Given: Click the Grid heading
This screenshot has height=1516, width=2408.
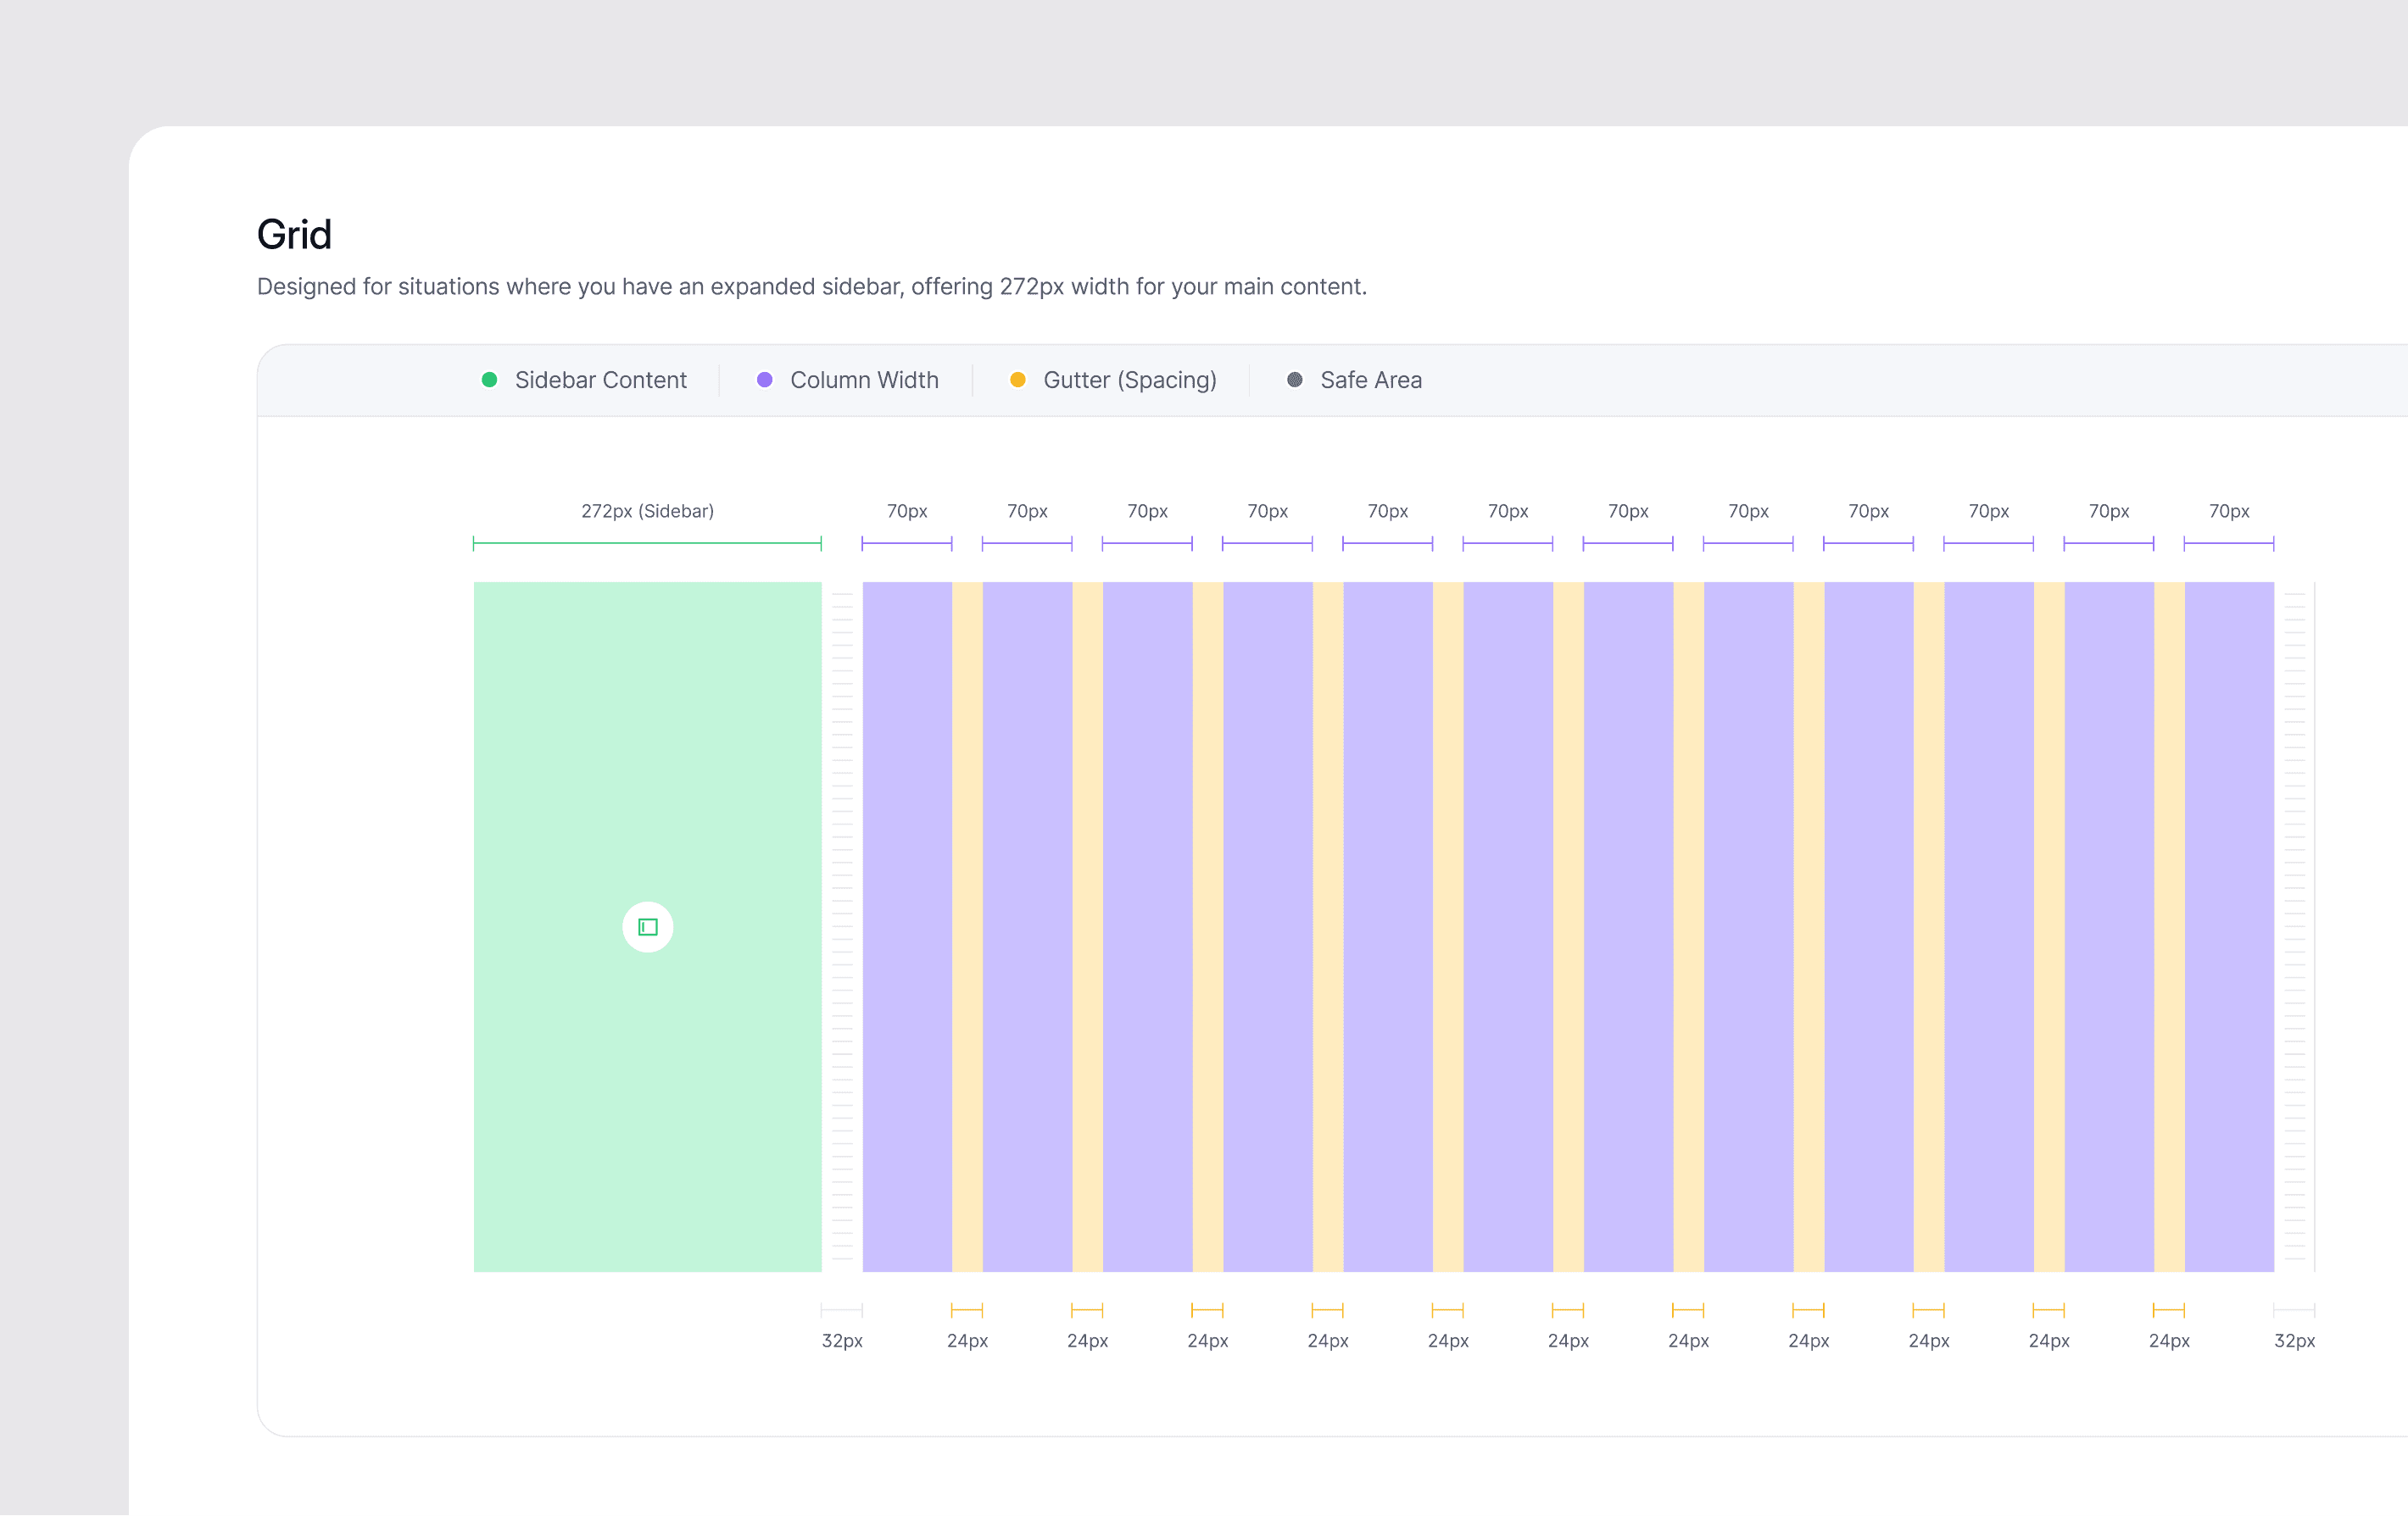Looking at the screenshot, I should point(294,235).
